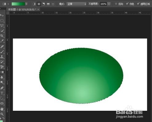Select the Quick Selection tool
This screenshot has width=152, height=122.
[2, 31]
